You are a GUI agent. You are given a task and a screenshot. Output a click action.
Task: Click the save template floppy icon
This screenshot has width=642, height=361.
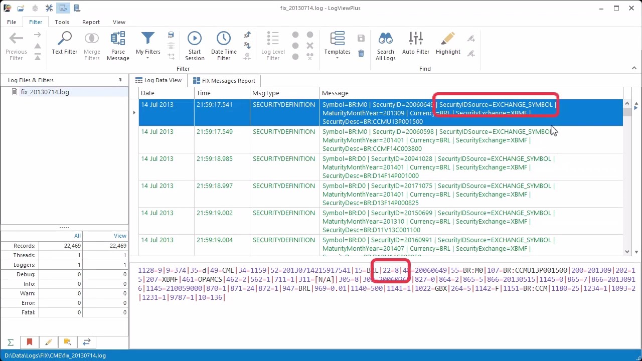coord(361,38)
